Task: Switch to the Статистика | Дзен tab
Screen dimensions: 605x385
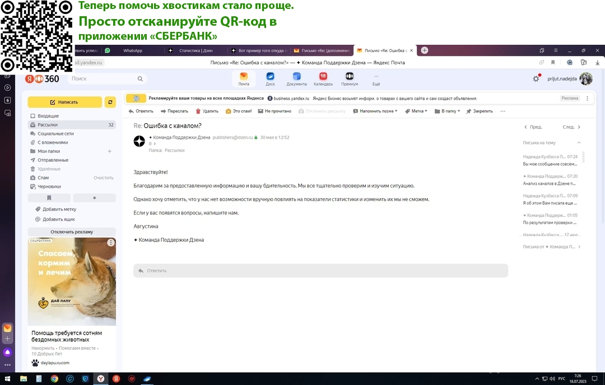Action: pyautogui.click(x=196, y=50)
